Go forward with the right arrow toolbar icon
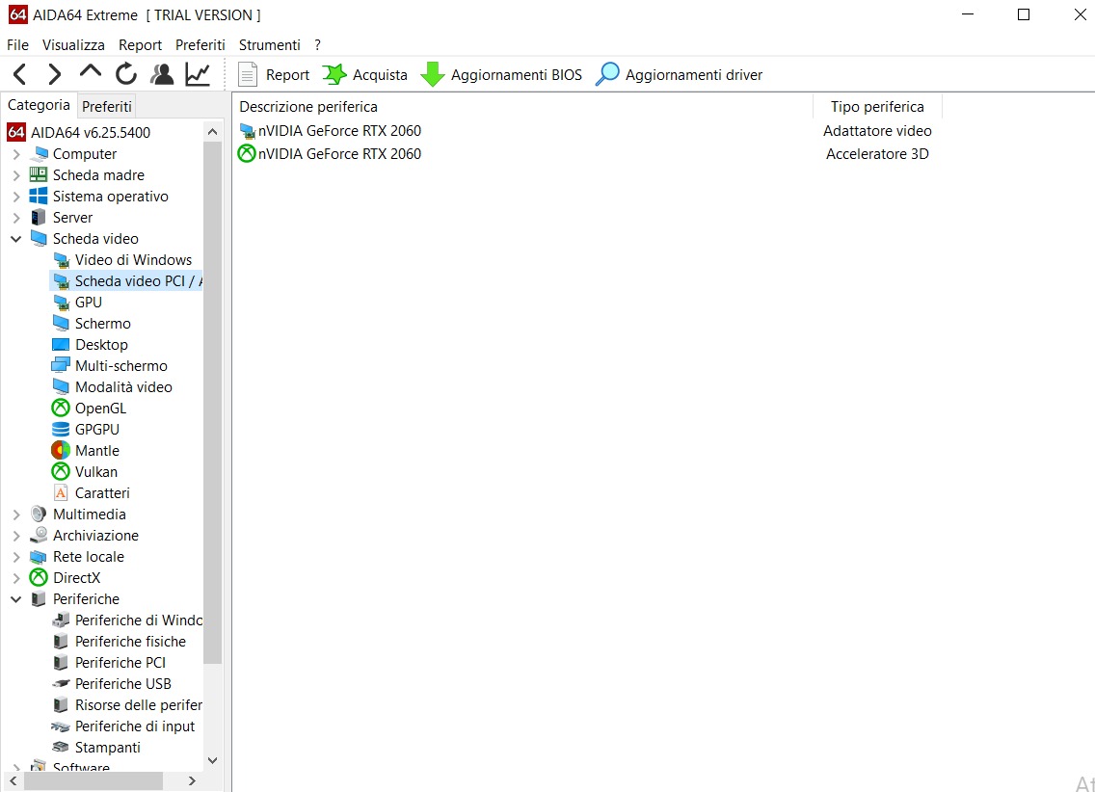Screen dimensions: 1095x792 (55, 74)
